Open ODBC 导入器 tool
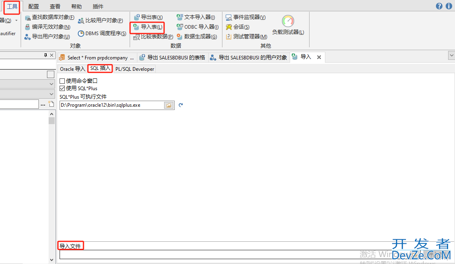455x264 pixels. pos(198,27)
